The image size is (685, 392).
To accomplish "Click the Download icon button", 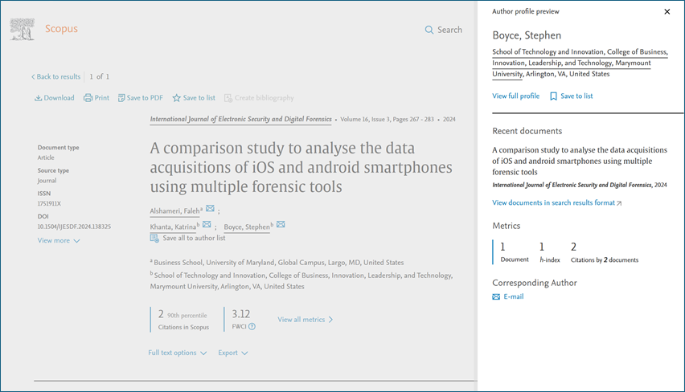I will click(39, 98).
